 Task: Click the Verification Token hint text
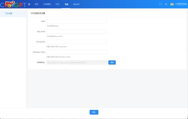click(x=58, y=57)
